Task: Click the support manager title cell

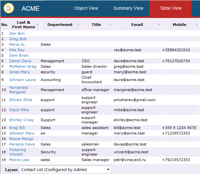Action: click(x=90, y=120)
